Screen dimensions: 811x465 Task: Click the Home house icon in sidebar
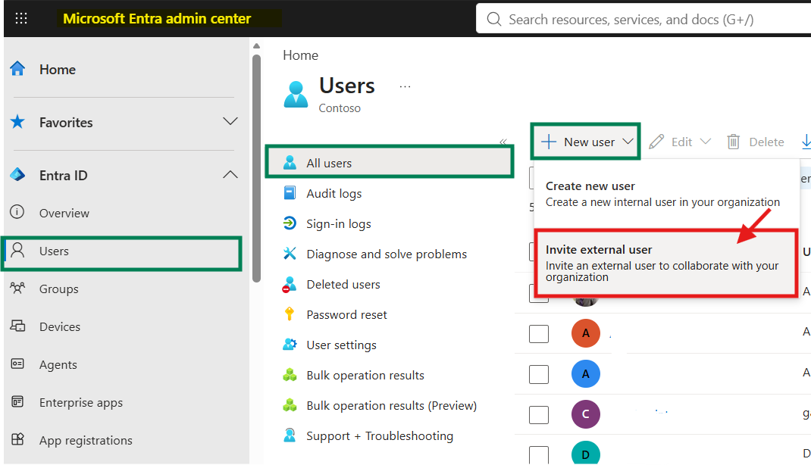17,69
